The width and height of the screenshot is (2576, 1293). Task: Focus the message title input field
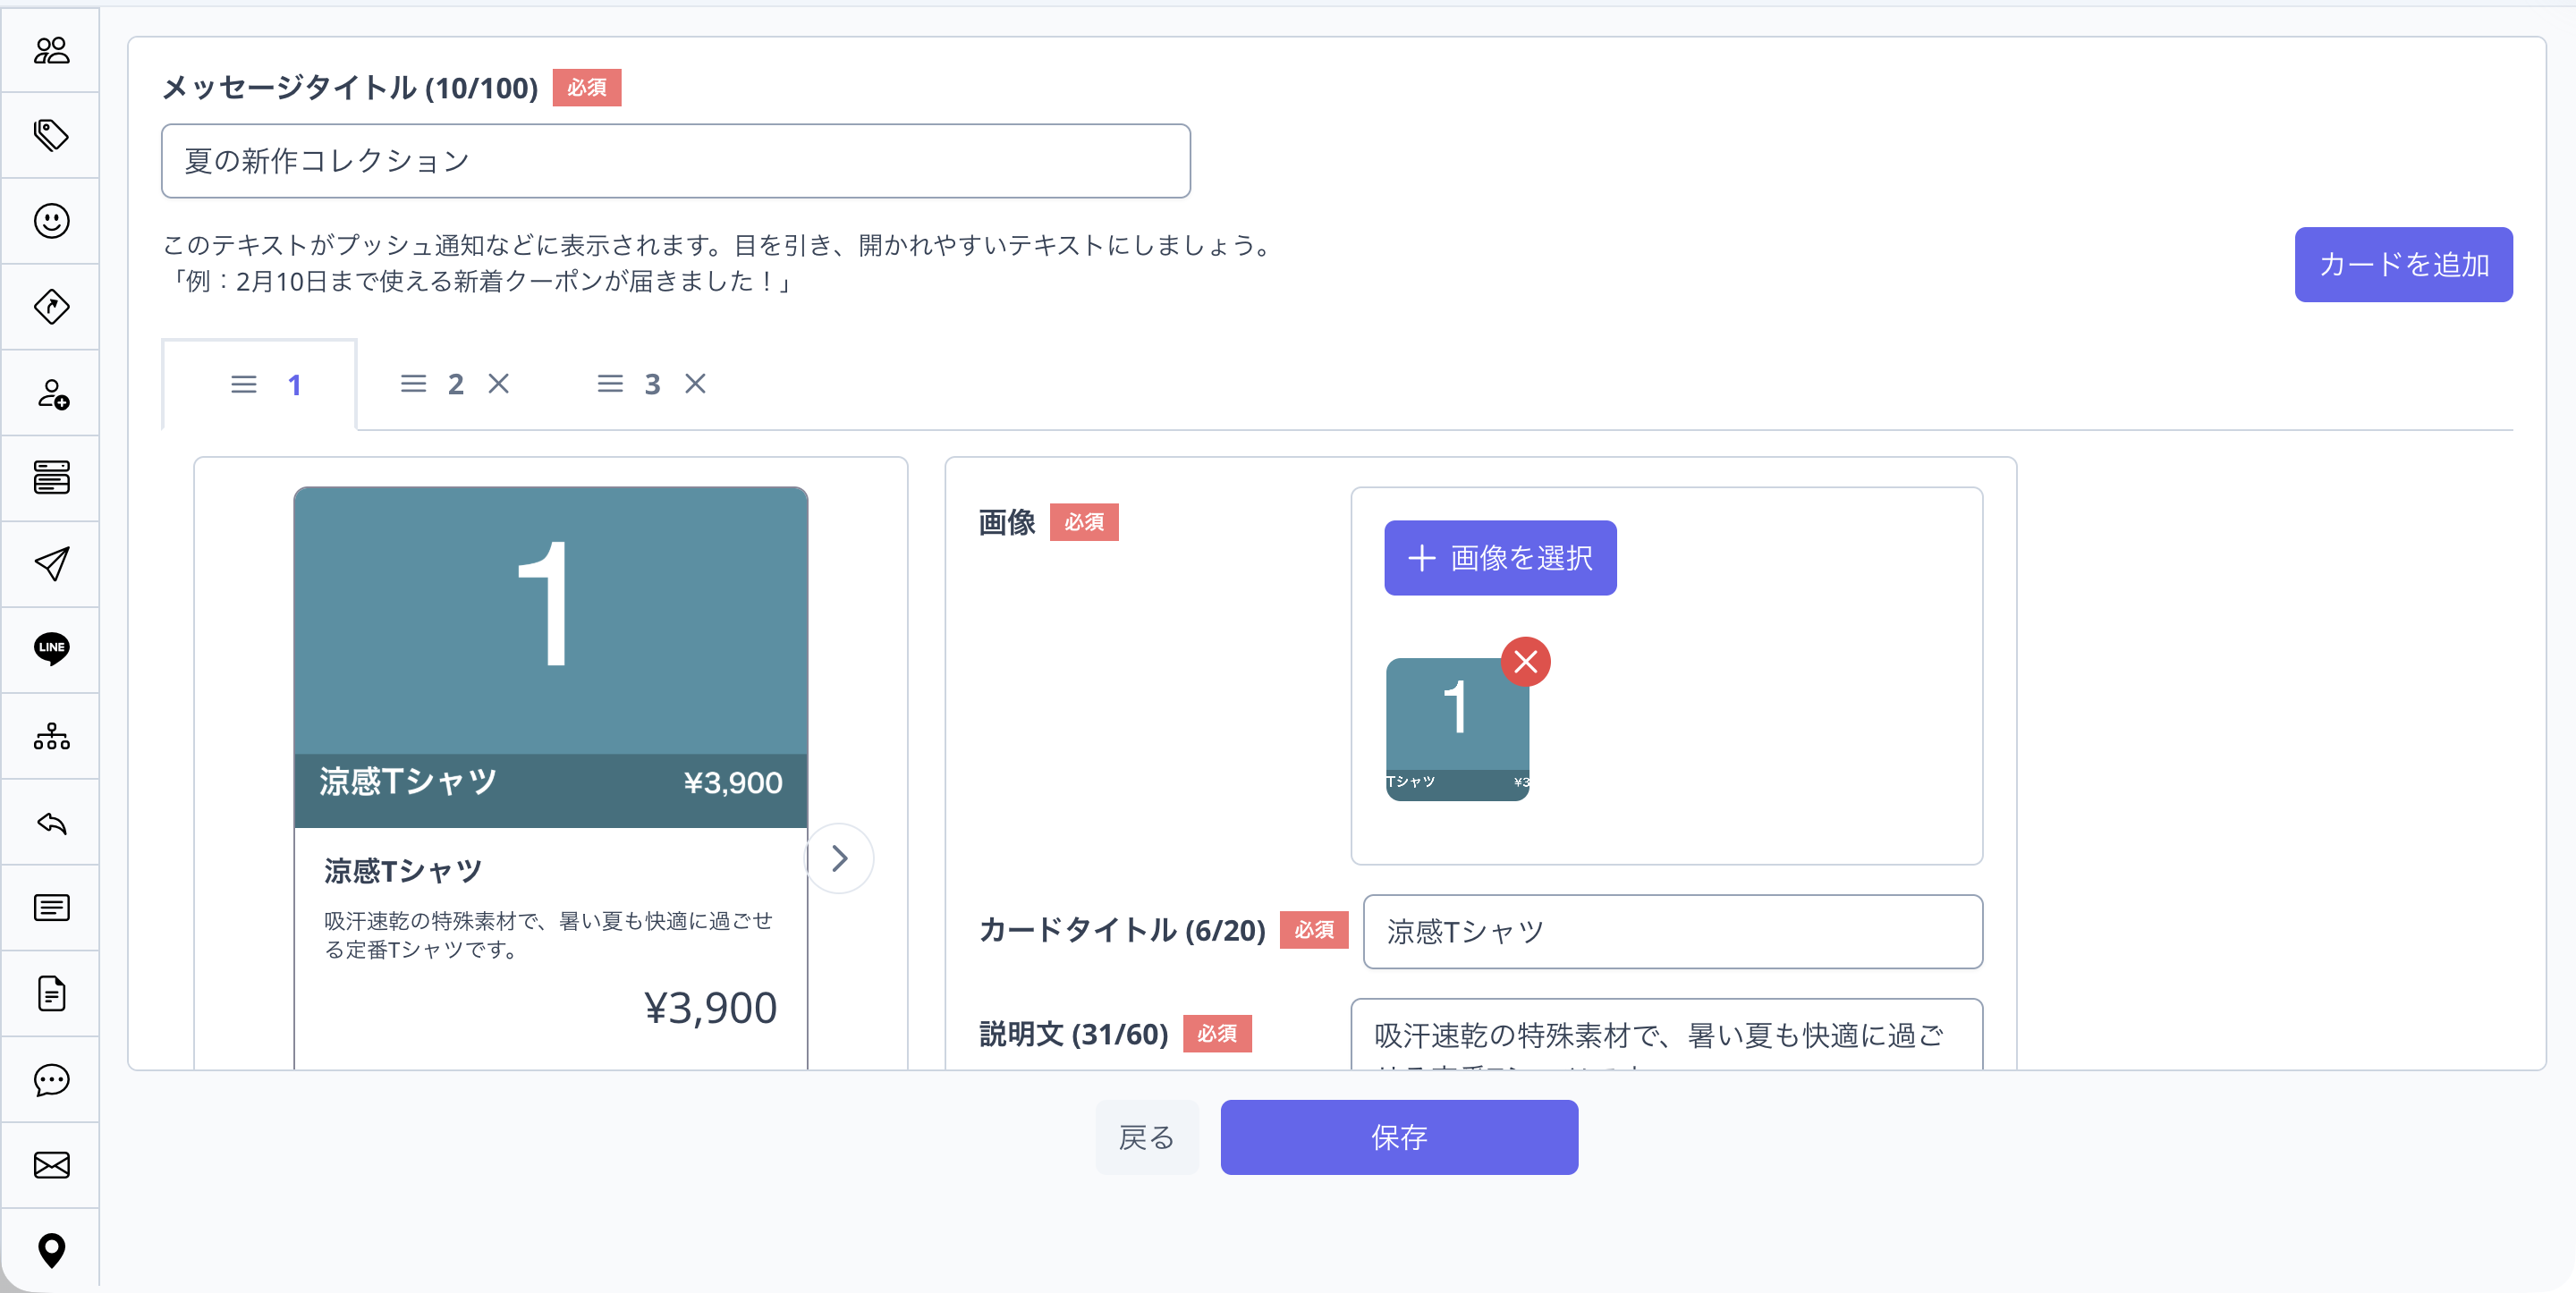(675, 161)
